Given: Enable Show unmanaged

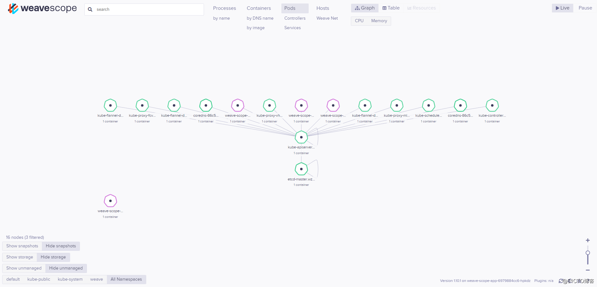Looking at the screenshot, I should (x=24, y=268).
